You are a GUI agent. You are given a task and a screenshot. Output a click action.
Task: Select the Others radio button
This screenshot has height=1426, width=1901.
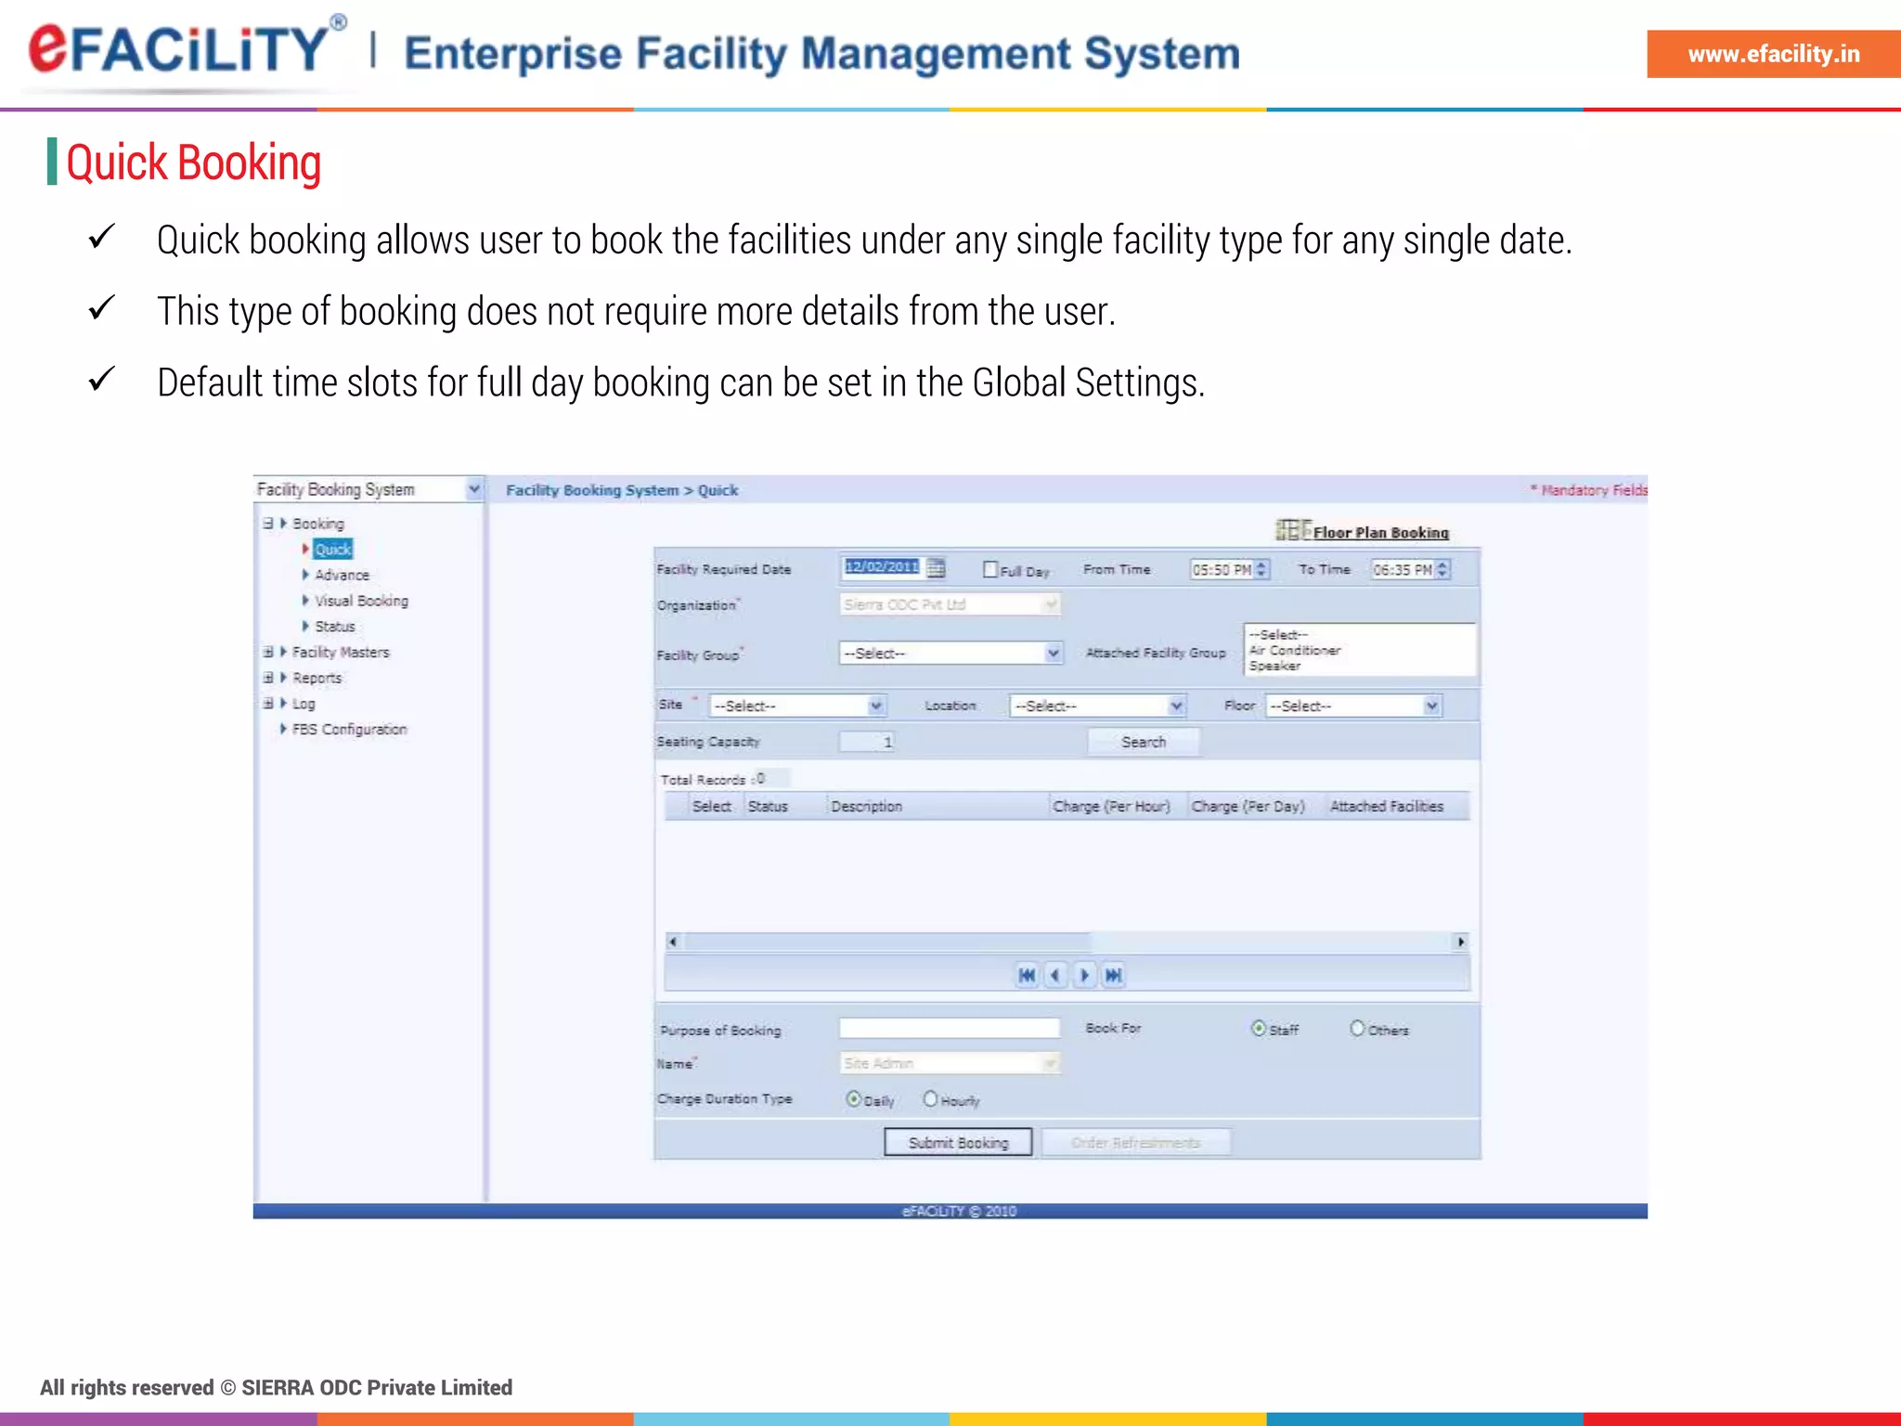(1357, 1029)
